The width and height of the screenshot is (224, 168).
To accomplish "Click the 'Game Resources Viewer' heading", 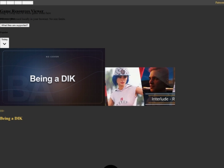I will coord(22,11).
